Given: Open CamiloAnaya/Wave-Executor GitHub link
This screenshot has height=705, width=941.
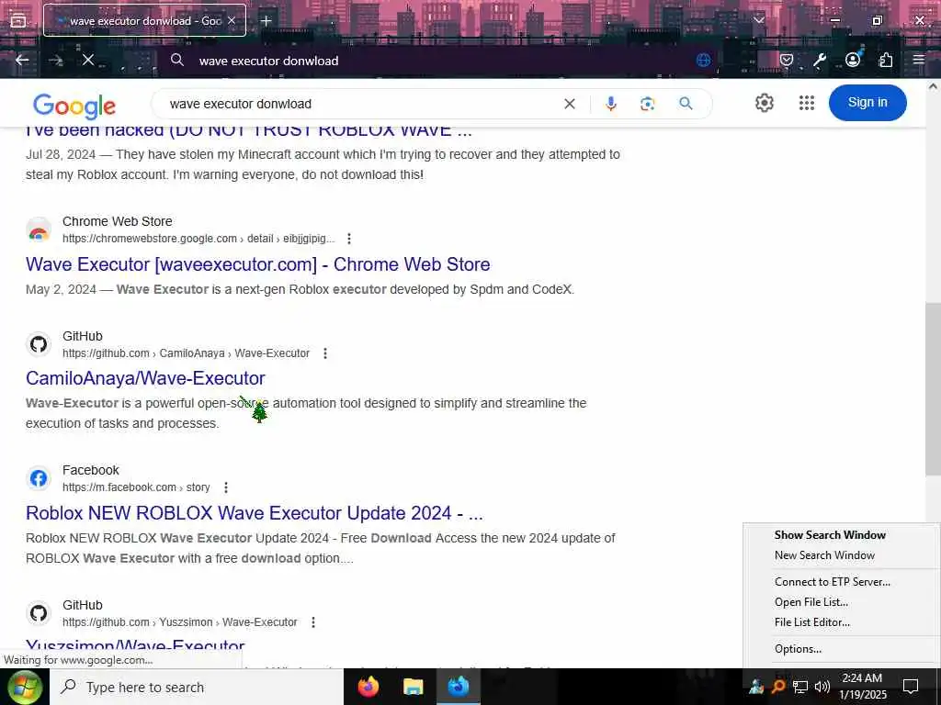Looking at the screenshot, I should (x=145, y=378).
